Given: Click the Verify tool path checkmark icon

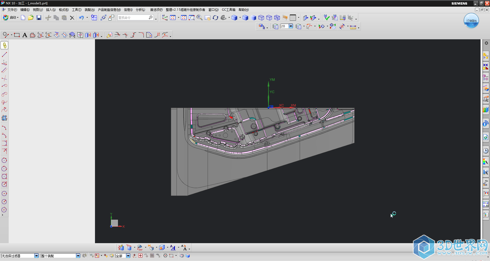Looking at the screenshot, I should (x=327, y=18).
